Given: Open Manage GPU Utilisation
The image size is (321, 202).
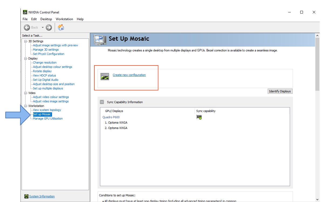Looking at the screenshot, I should [48, 119].
